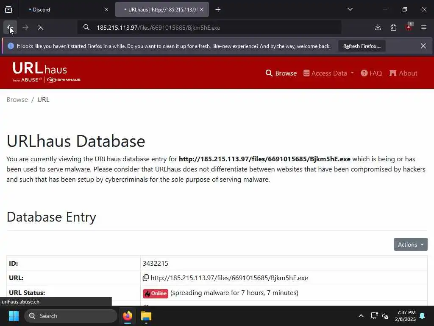Click the Database Entry heading
Screen dimensions: 434x326
(51, 217)
